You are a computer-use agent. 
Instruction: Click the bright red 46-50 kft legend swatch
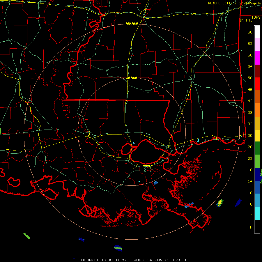pos(257,84)
